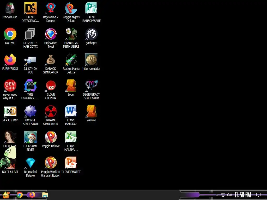The image size is (267, 200).
Task: Open Chrome from the taskbar
Action: point(20,195)
